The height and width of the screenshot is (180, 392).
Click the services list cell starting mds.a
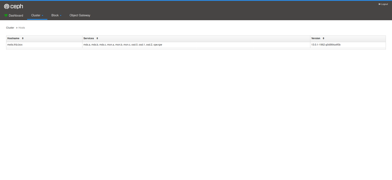pos(123,45)
